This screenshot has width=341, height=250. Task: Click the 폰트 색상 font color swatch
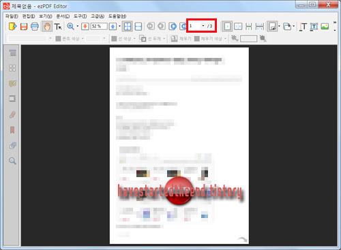(58, 39)
